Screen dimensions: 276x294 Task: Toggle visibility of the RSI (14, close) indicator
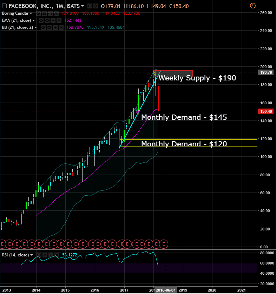pyautogui.click(x=39, y=255)
